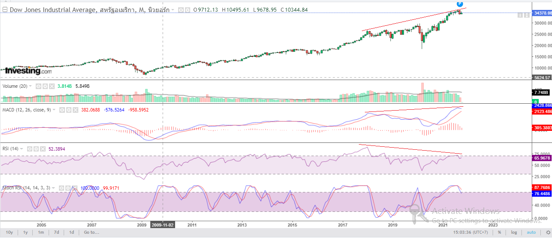Select the 1y time range

tap(25, 232)
